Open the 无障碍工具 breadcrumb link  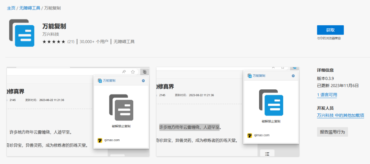(x=30, y=8)
